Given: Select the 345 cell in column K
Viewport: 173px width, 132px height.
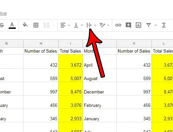Looking at the screenshot, I should click(134, 116).
